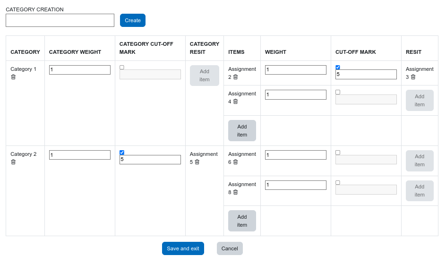Cancel the category changes
Viewport: 446px width, 273px height.
coord(230,248)
